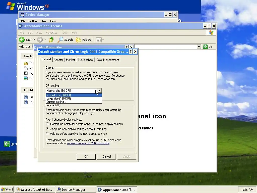Choose Large size (120 DPI) from list

coord(74,99)
